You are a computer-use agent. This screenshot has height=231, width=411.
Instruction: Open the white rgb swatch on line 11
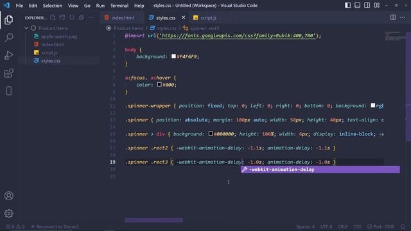tap(373, 105)
